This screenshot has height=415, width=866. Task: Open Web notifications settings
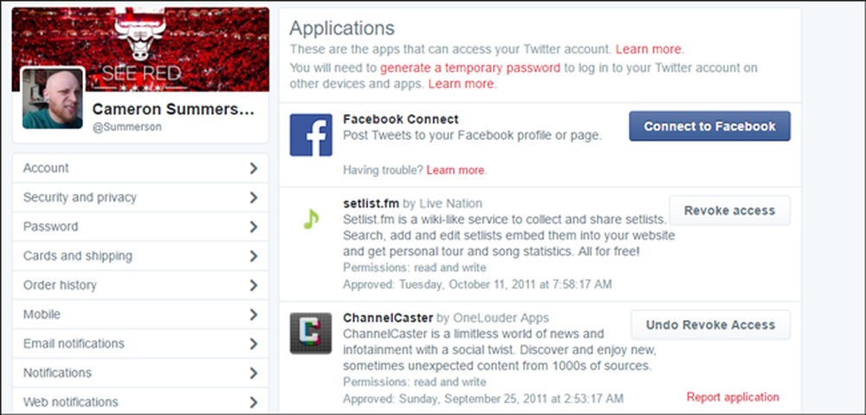140,401
